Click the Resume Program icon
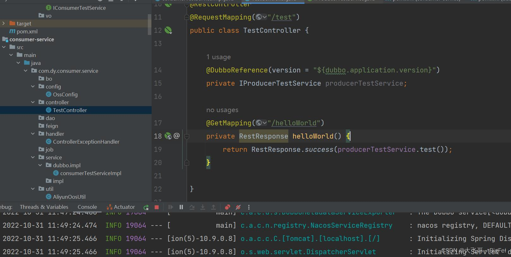 pos(171,207)
